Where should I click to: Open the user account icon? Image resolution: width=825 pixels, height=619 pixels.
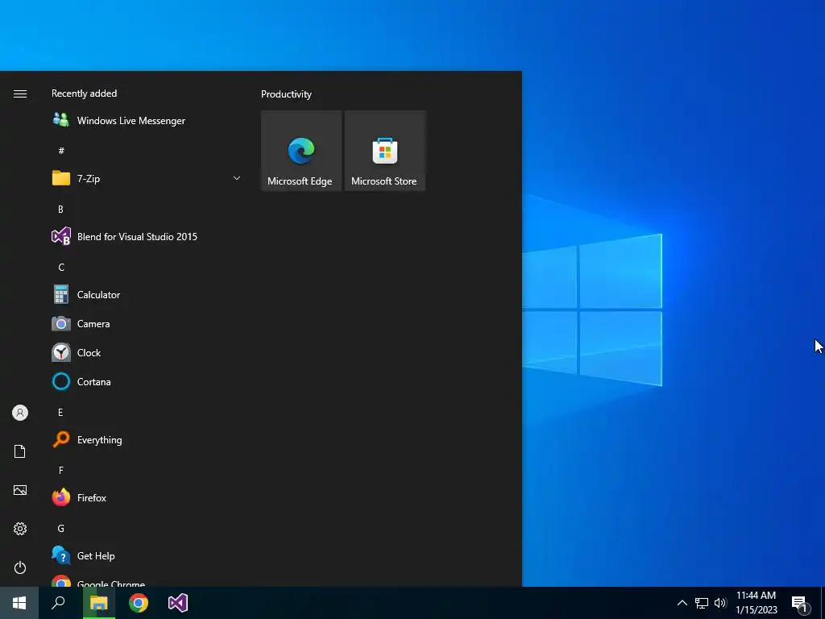click(20, 413)
